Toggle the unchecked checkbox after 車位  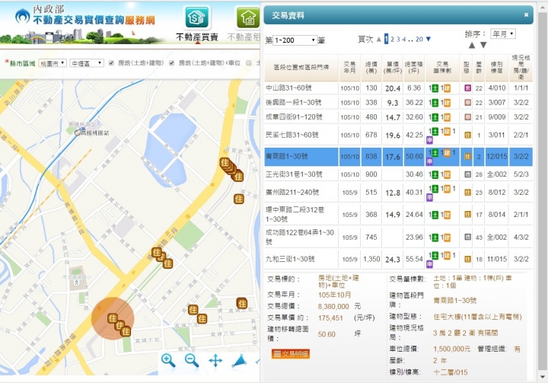(248, 63)
